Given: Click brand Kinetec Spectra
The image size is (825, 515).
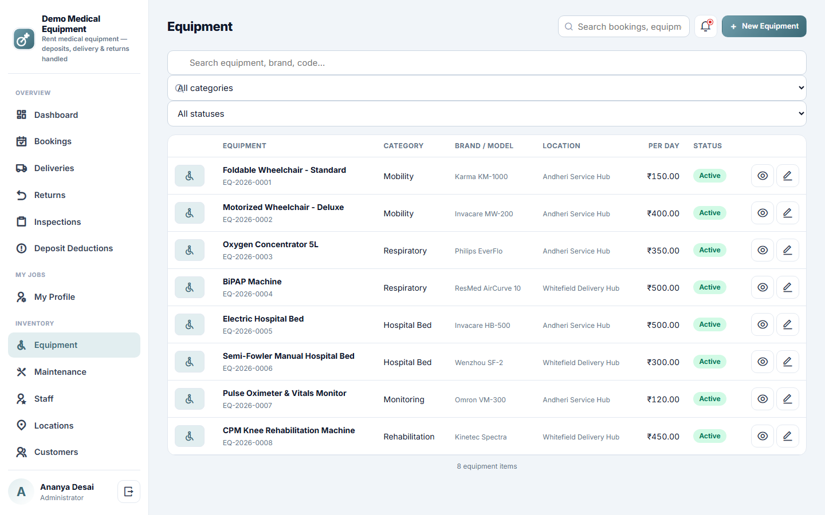Looking at the screenshot, I should pos(481,437).
